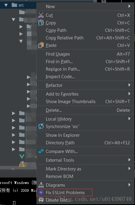The image size is (135, 205).
Task: Click the Fix ESLint Problems hexagon icon
Action: coord(41,192)
